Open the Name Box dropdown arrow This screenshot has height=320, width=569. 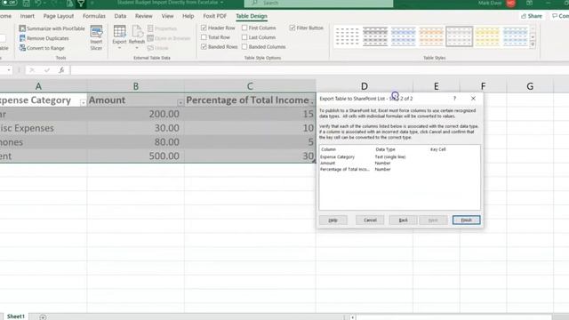9,69
